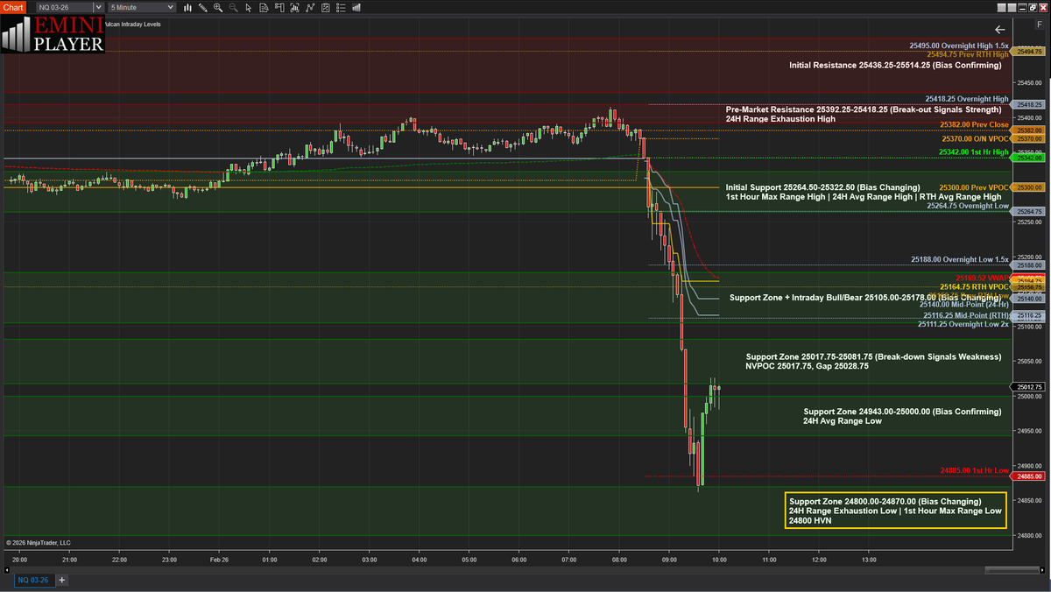Open the strategies icon
Viewport: 1051px width, 592px height.
click(325, 7)
